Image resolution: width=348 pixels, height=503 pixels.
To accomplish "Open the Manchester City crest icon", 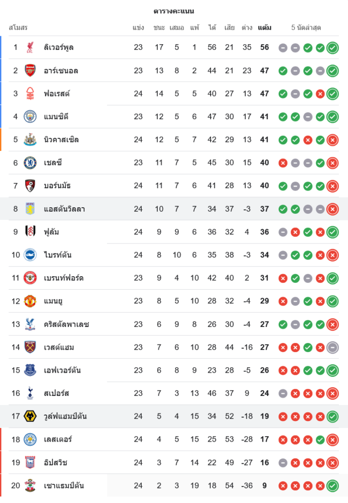I will click(30, 117).
